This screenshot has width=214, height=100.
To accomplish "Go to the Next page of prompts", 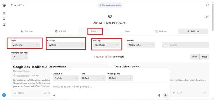I will 204,57.
